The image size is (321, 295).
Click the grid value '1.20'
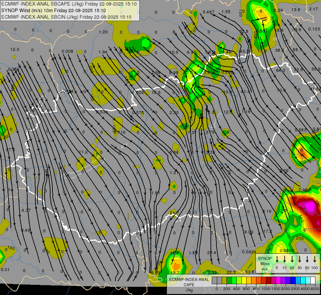[x=103, y=32]
